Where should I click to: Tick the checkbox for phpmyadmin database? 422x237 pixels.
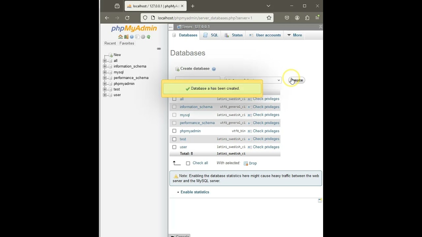point(174,131)
